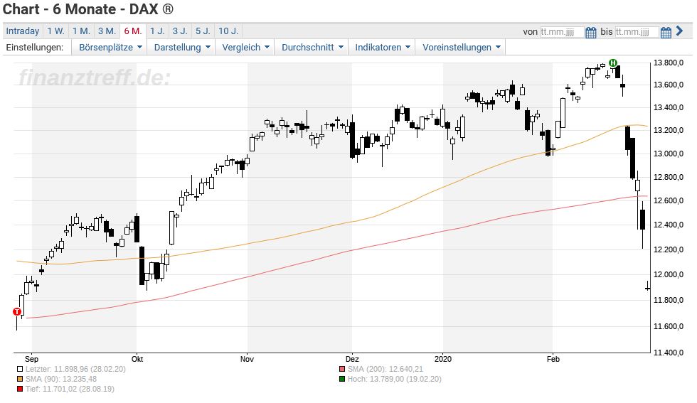Expand the Voreinstellungen dropdown
The image size is (697, 403).
pos(461,47)
